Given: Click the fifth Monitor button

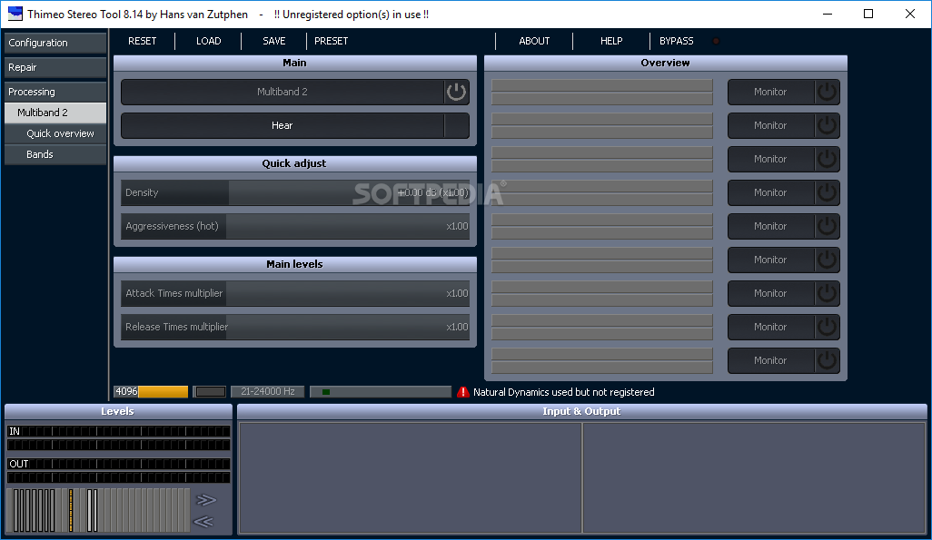Looking at the screenshot, I should click(770, 226).
